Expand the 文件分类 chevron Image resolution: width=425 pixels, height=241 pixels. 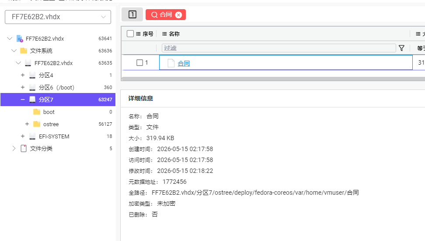pyautogui.click(x=14, y=148)
